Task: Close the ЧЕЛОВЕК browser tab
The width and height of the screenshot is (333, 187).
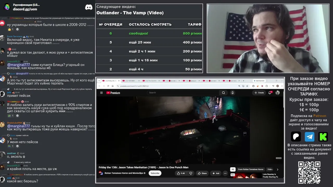Action: click(139, 81)
